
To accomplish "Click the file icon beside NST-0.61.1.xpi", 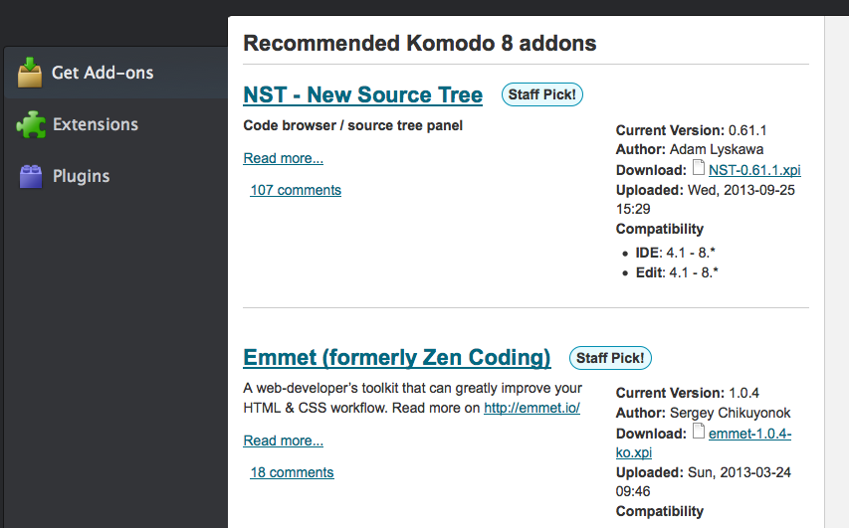I will pyautogui.click(x=698, y=169).
